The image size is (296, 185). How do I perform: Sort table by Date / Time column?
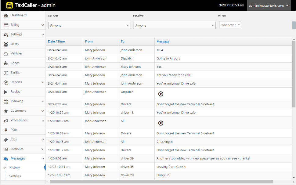click(56, 42)
